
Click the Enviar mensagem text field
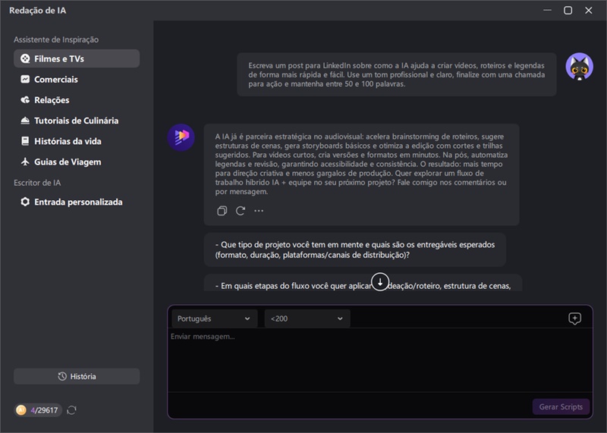point(380,360)
